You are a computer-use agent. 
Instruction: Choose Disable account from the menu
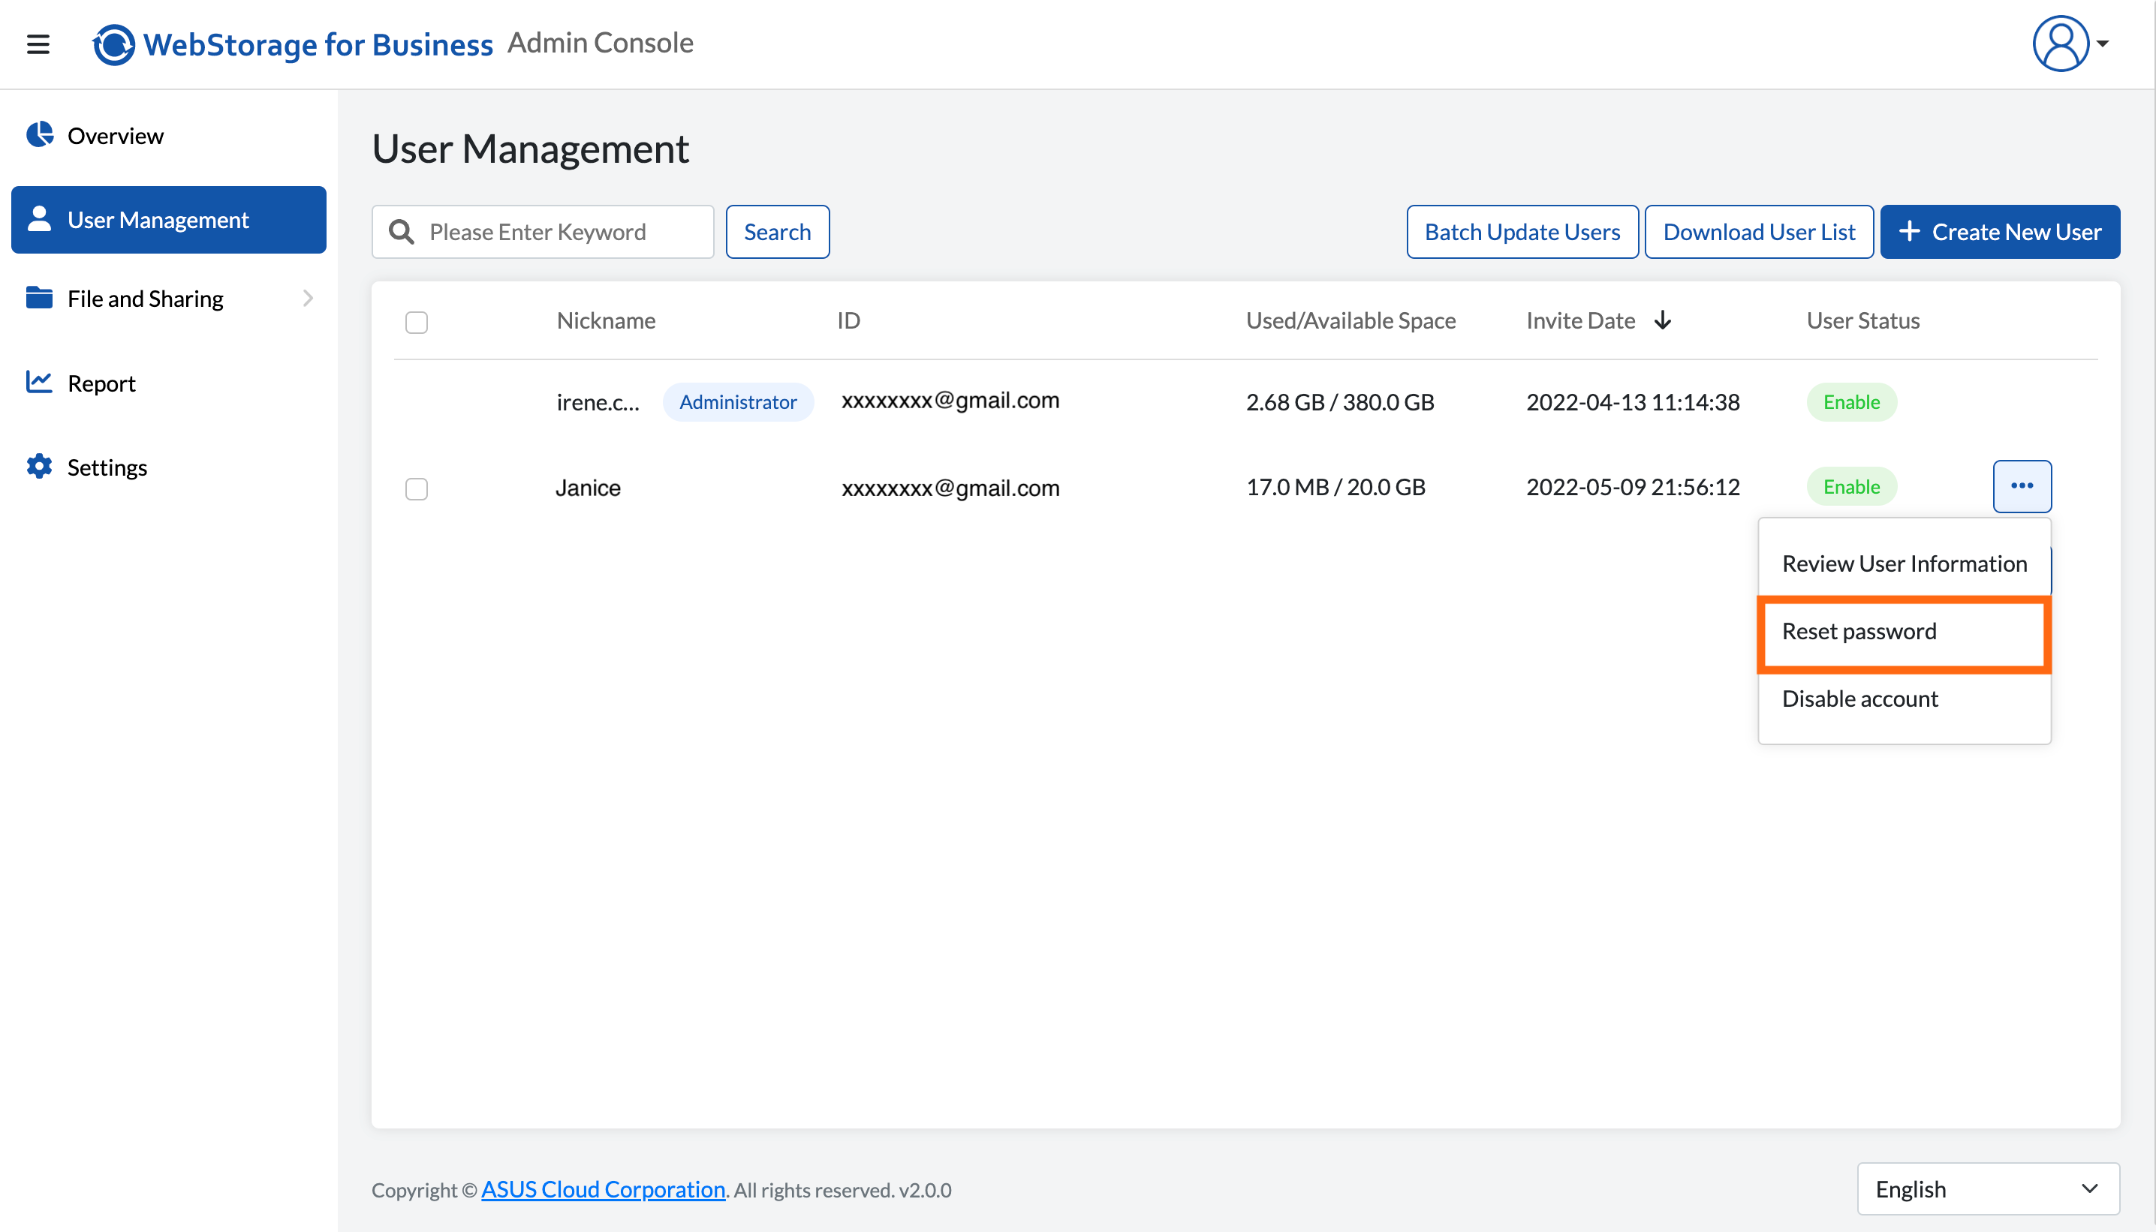tap(1904, 699)
